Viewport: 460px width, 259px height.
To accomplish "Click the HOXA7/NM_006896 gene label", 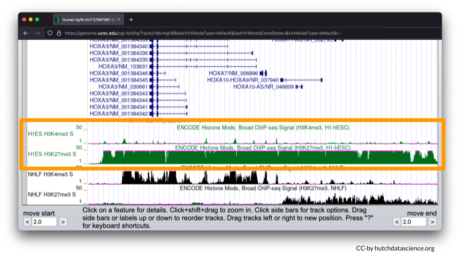I will click(233, 73).
